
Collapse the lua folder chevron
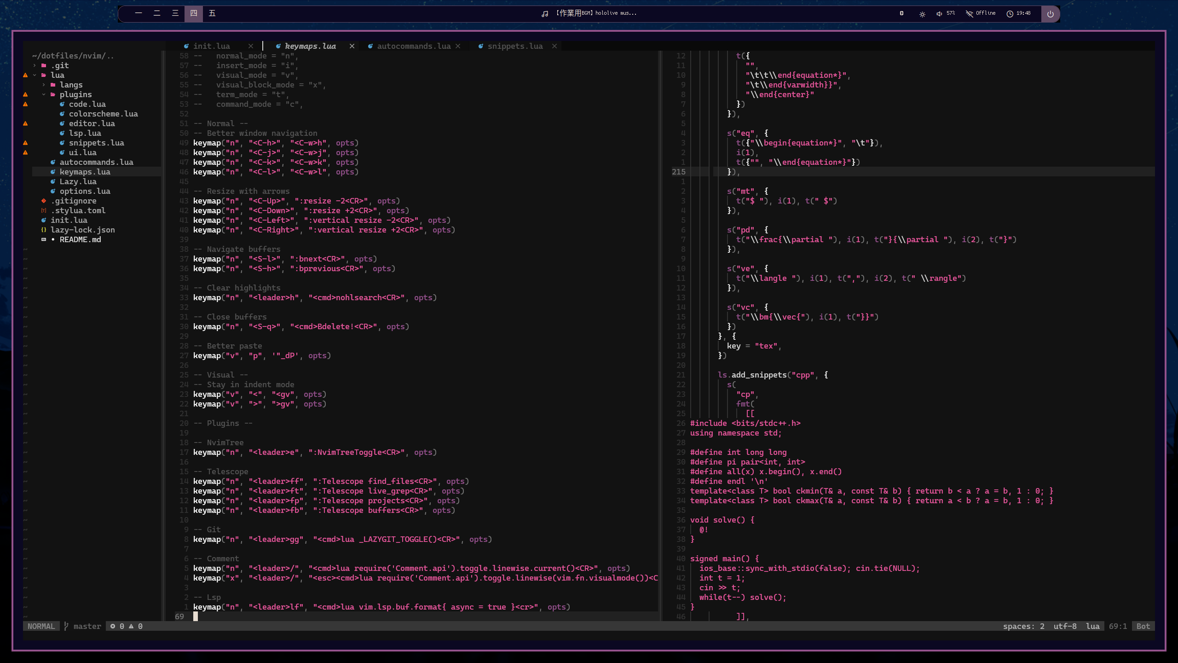35,75
